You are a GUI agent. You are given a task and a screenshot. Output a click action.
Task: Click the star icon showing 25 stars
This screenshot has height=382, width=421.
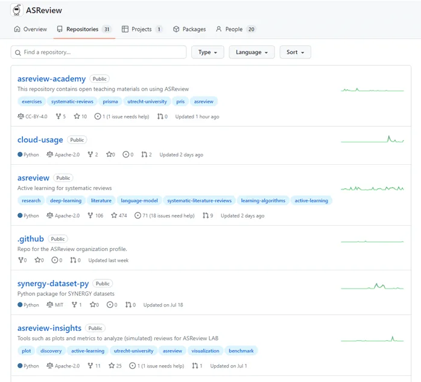pos(112,366)
